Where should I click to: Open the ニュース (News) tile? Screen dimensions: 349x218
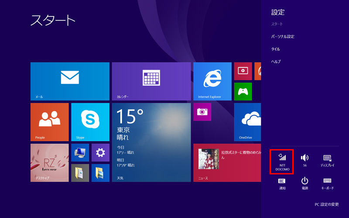click(x=227, y=163)
